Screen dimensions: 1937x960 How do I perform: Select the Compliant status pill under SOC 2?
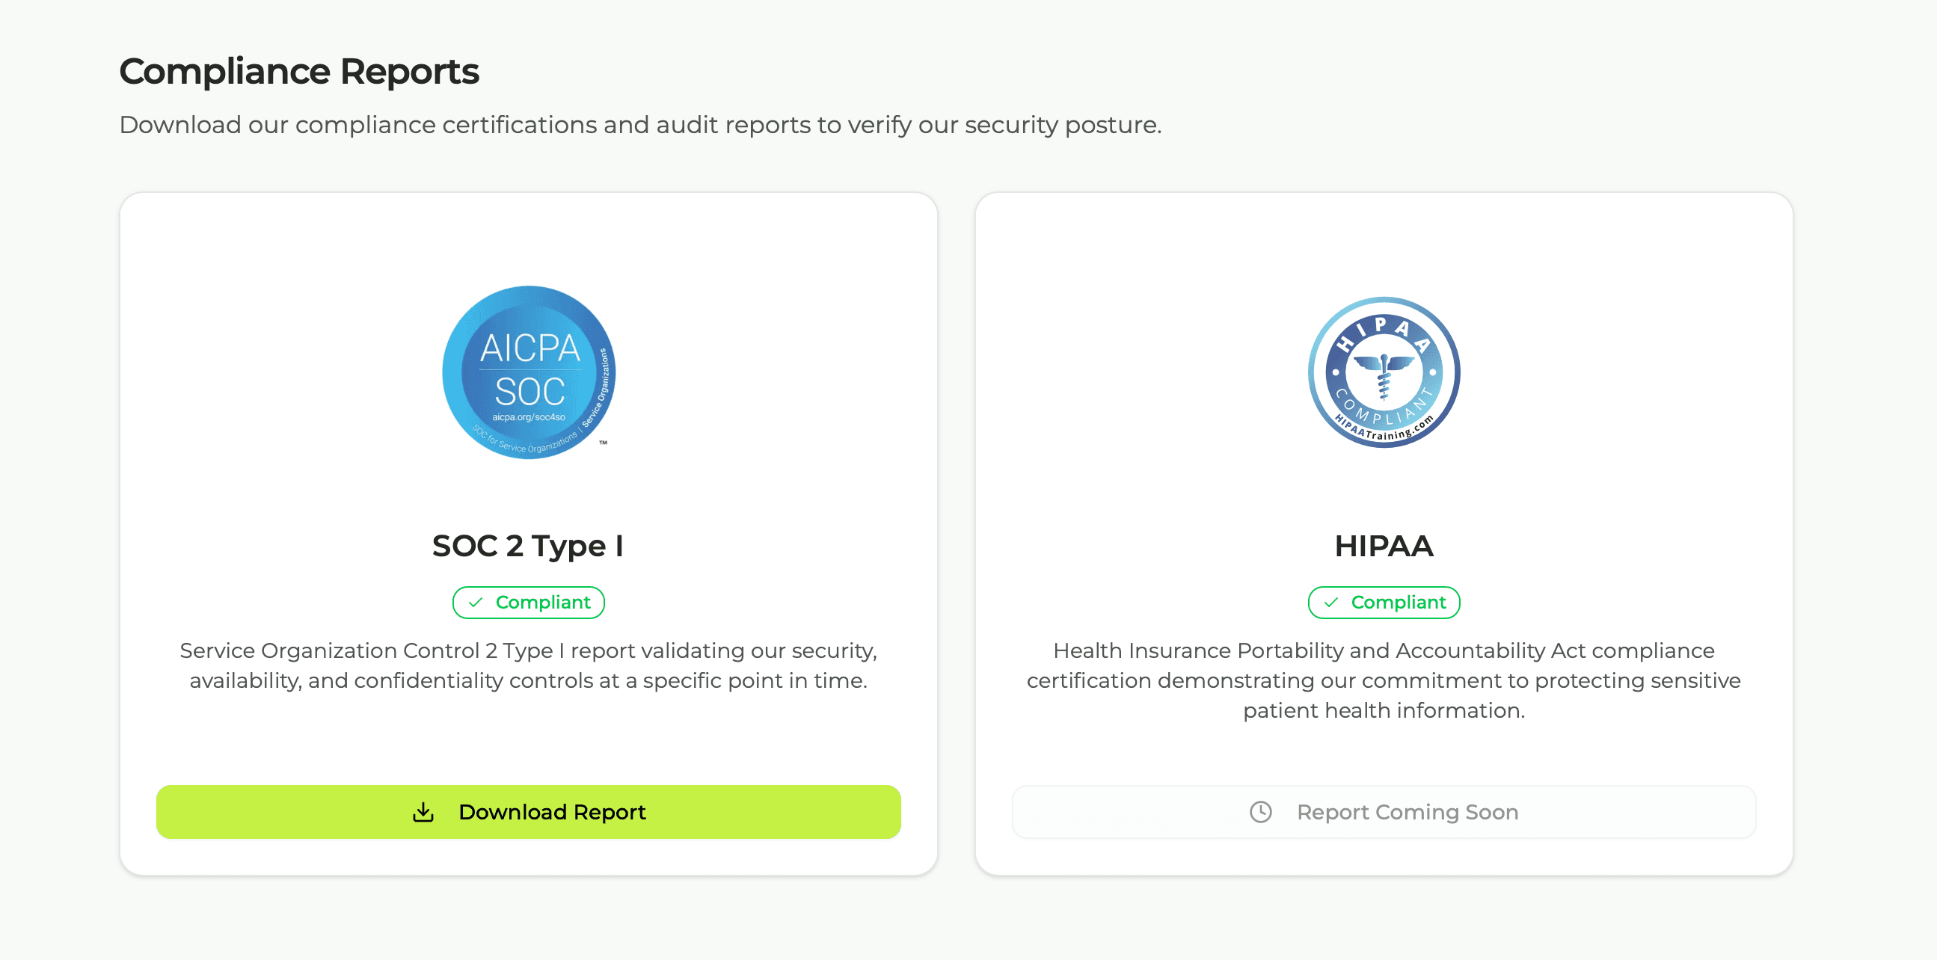pos(529,602)
